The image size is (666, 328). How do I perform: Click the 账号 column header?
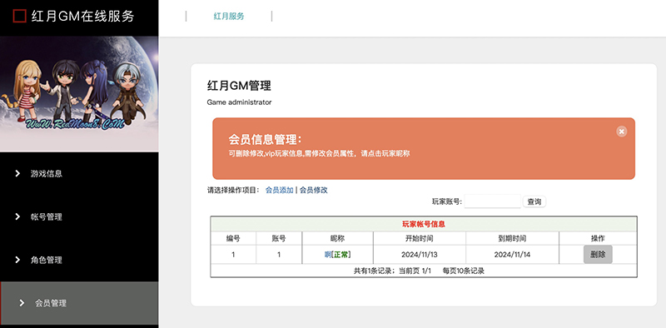coord(279,238)
